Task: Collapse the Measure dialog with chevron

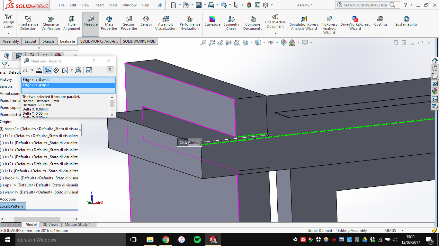Action: pyautogui.click(x=110, y=70)
